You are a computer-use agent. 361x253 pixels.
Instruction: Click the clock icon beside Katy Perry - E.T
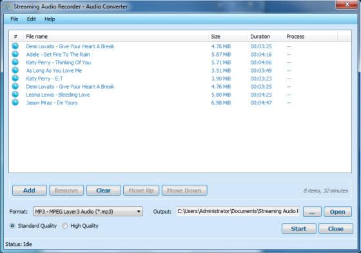point(15,78)
